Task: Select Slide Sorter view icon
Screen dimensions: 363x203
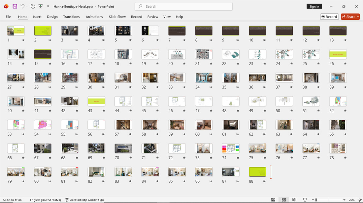Action: click(x=283, y=200)
